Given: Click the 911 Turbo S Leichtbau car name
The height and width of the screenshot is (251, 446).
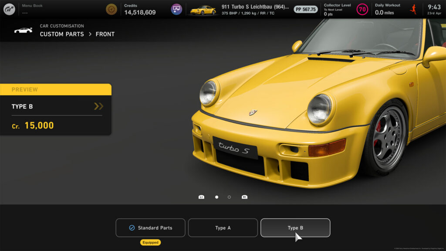Looking at the screenshot, I should 255,7.
